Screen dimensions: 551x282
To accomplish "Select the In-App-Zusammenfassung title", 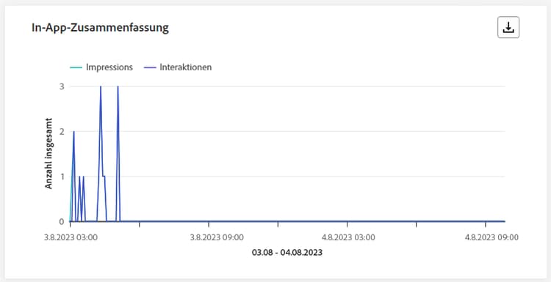I will coord(100,28).
